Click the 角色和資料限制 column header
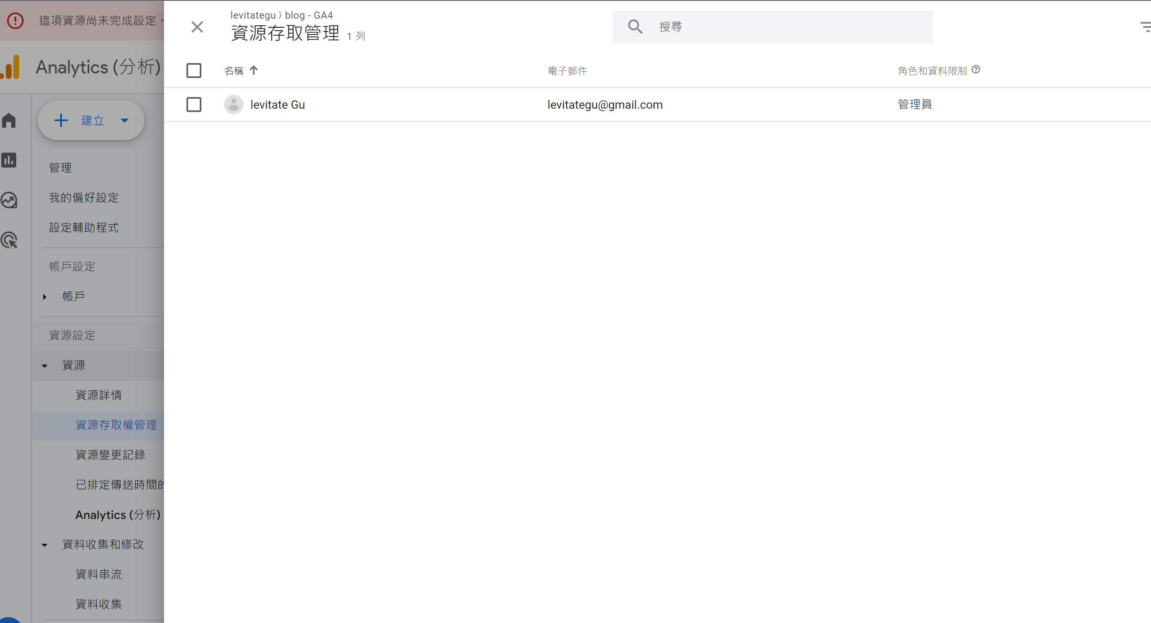The height and width of the screenshot is (623, 1151). 932,71
